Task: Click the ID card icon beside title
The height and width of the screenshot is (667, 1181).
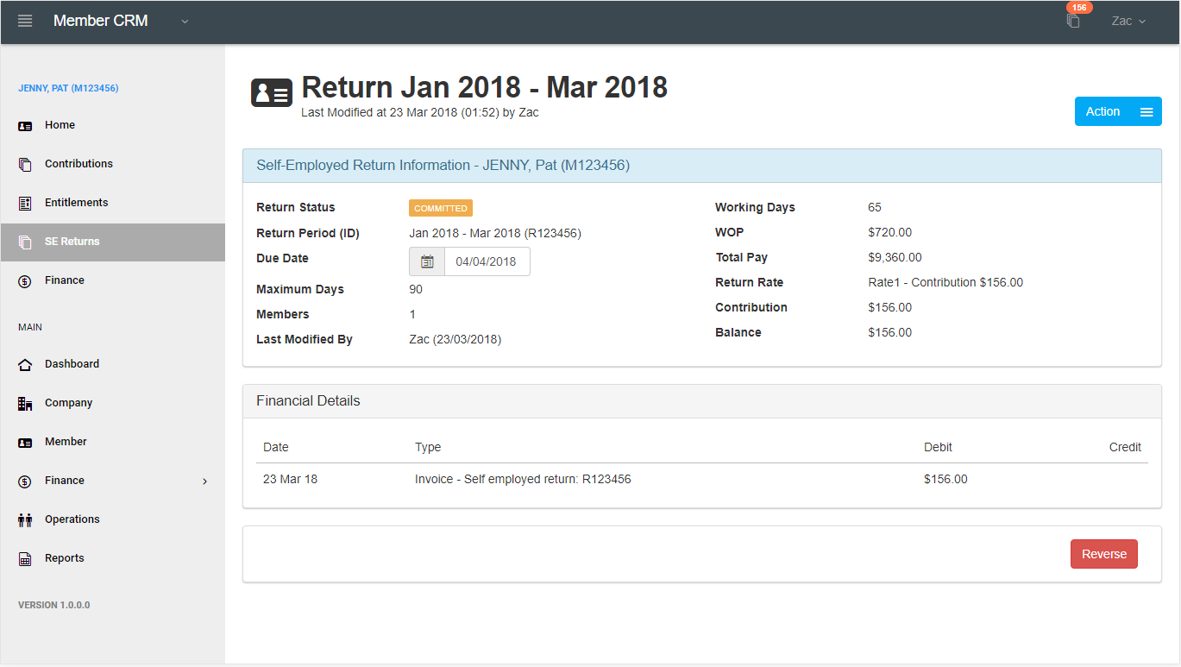Action: click(x=272, y=92)
